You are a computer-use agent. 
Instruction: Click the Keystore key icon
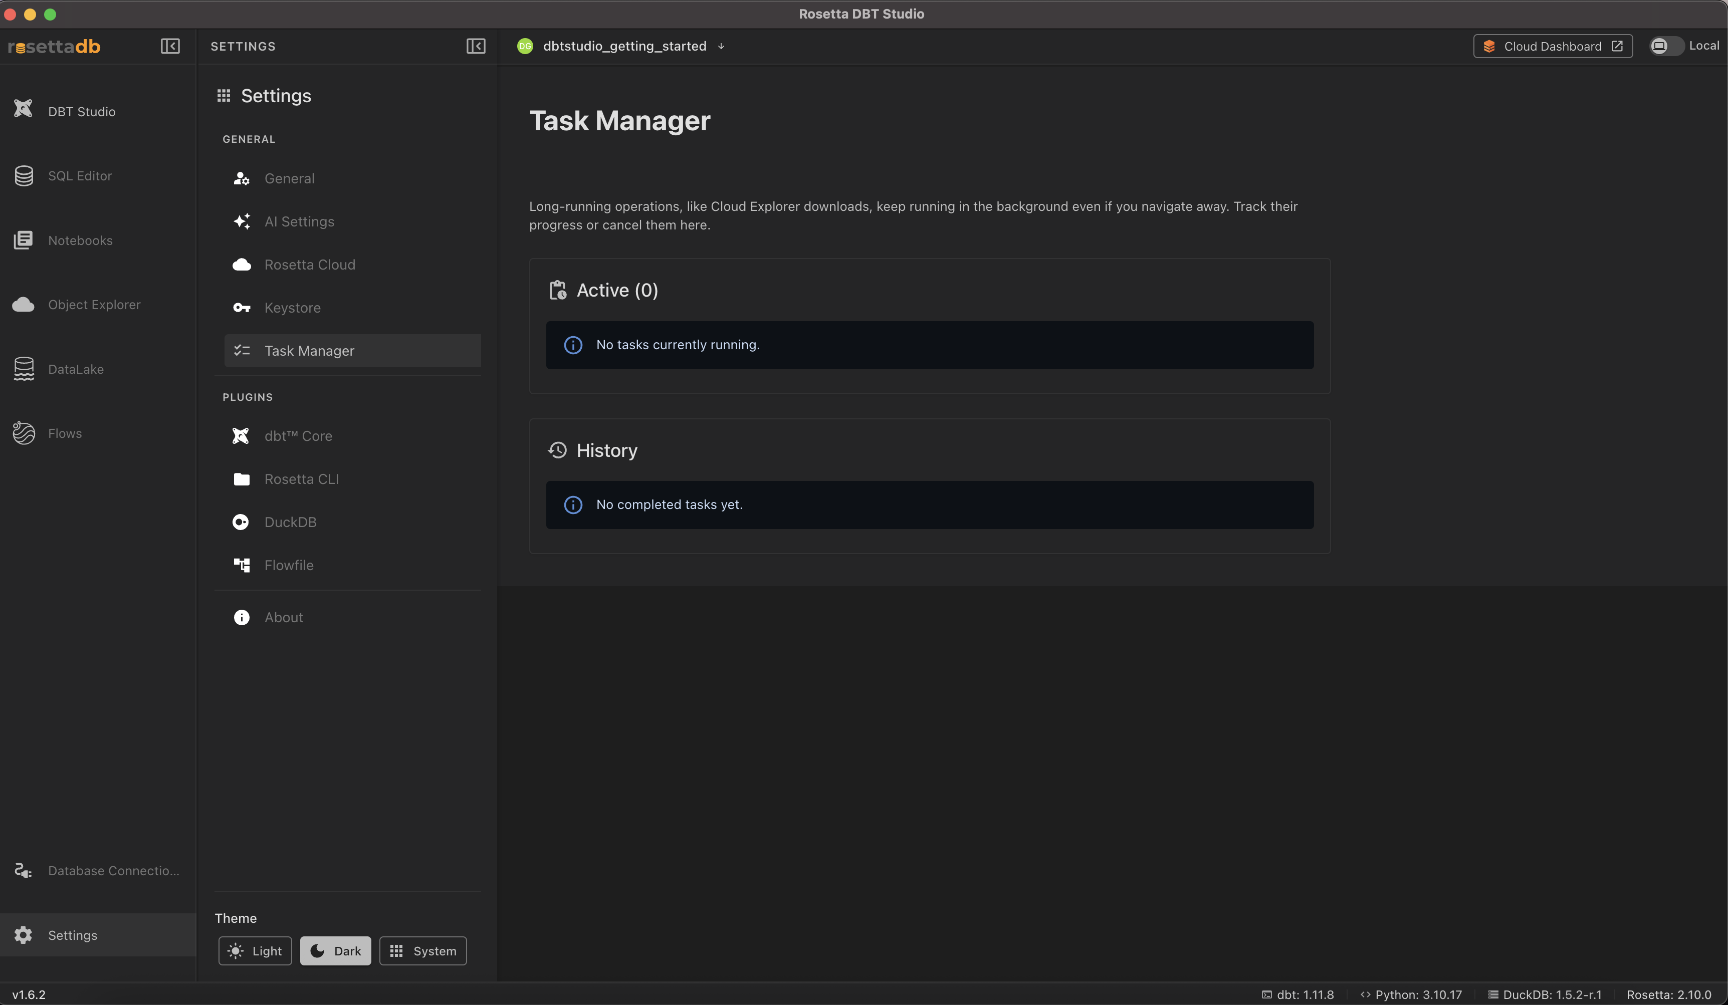[242, 308]
